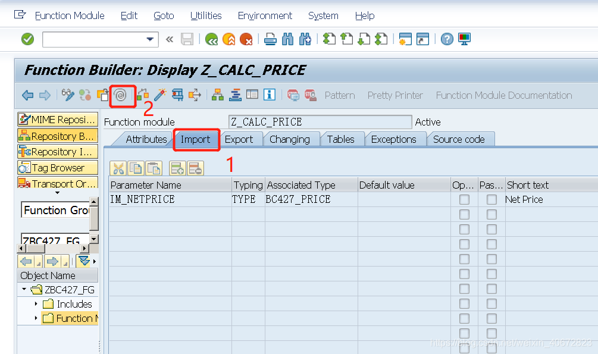
Task: Click the green Back icon in standard toolbar
Action: 212,39
